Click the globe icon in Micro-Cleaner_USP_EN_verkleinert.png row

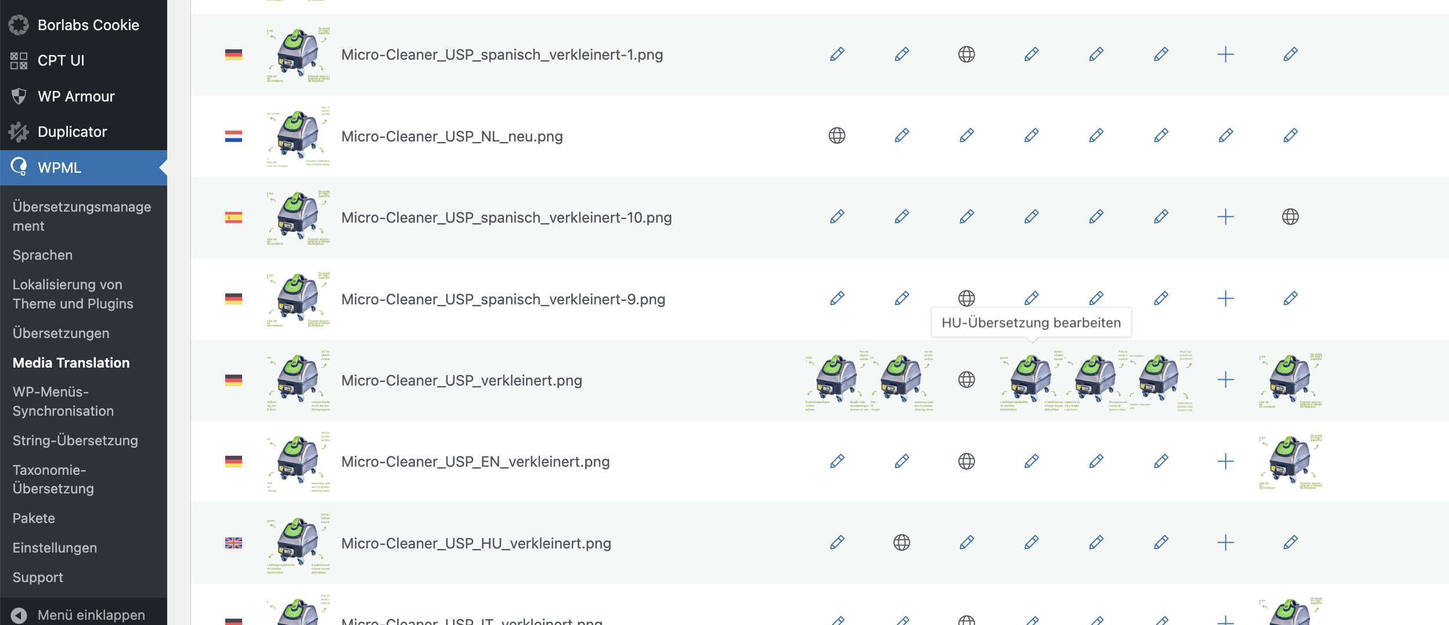pyautogui.click(x=967, y=462)
